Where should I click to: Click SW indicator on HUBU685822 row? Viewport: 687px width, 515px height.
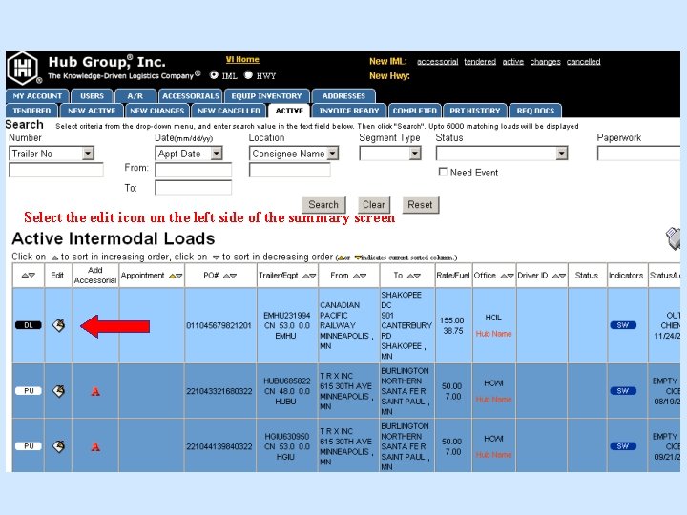[x=623, y=391]
